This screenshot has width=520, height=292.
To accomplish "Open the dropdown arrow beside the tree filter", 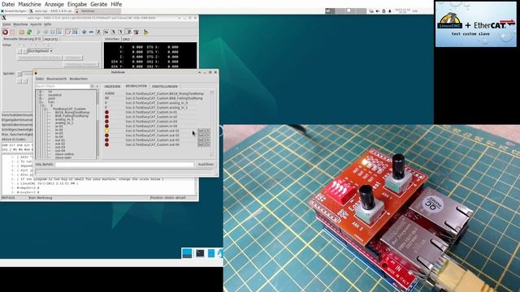I will (x=97, y=87).
